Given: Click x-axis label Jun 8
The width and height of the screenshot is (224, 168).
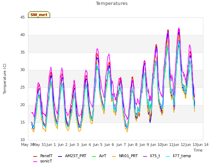Looking at the screenshot, I should tap(133, 145).
